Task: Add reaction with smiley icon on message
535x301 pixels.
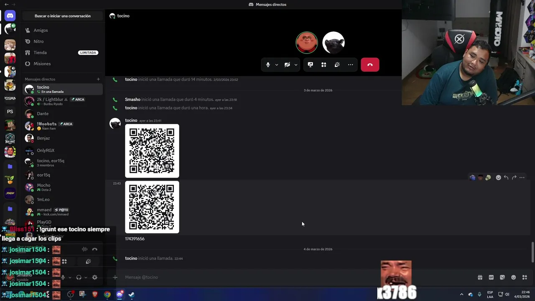Action: (498, 178)
